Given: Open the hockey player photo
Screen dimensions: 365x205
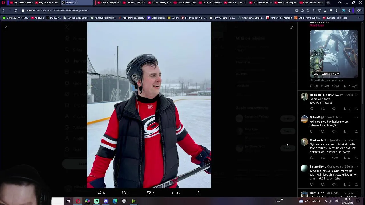Looking at the screenshot, I should coord(149,105).
